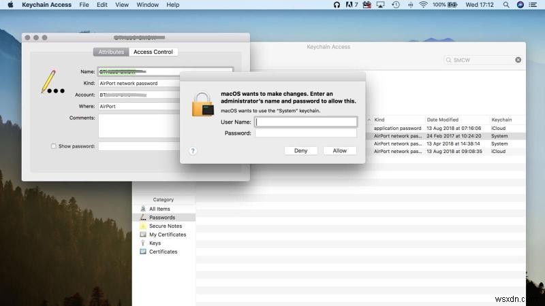Open the Keychain Access app menu
The image size is (545, 306).
coord(46,5)
